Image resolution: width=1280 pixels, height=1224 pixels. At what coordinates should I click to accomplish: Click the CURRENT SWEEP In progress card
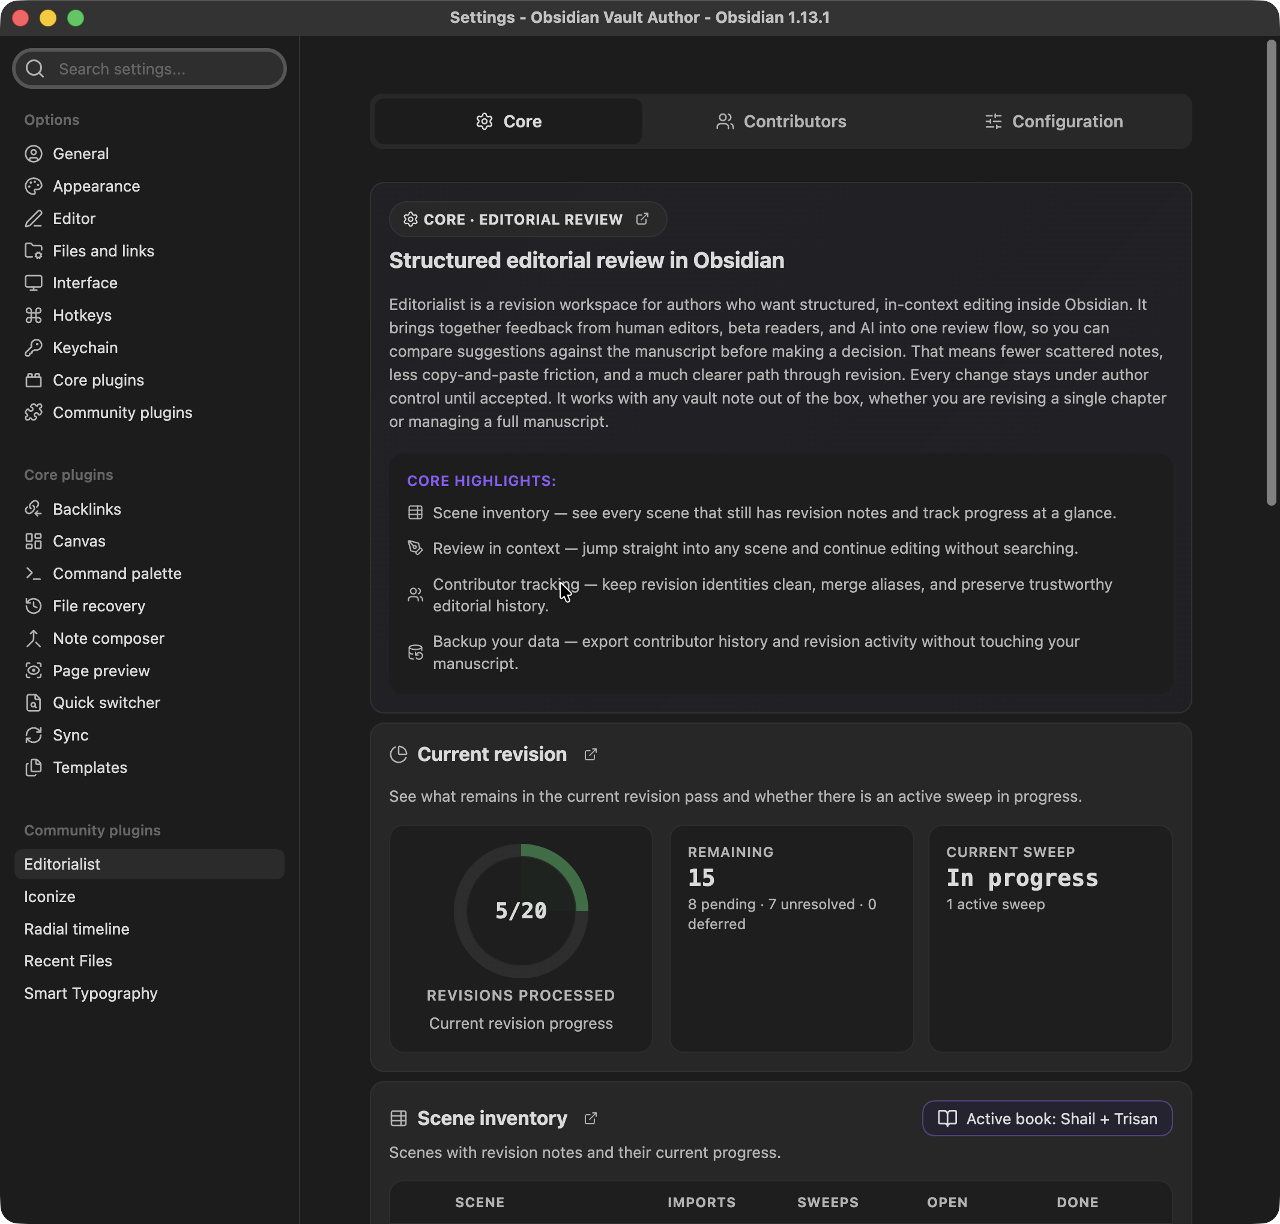1051,939
